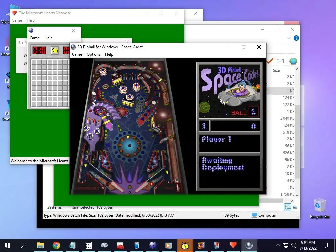
Task: Minimize the 3D Pinball window
Action: click(229, 47)
